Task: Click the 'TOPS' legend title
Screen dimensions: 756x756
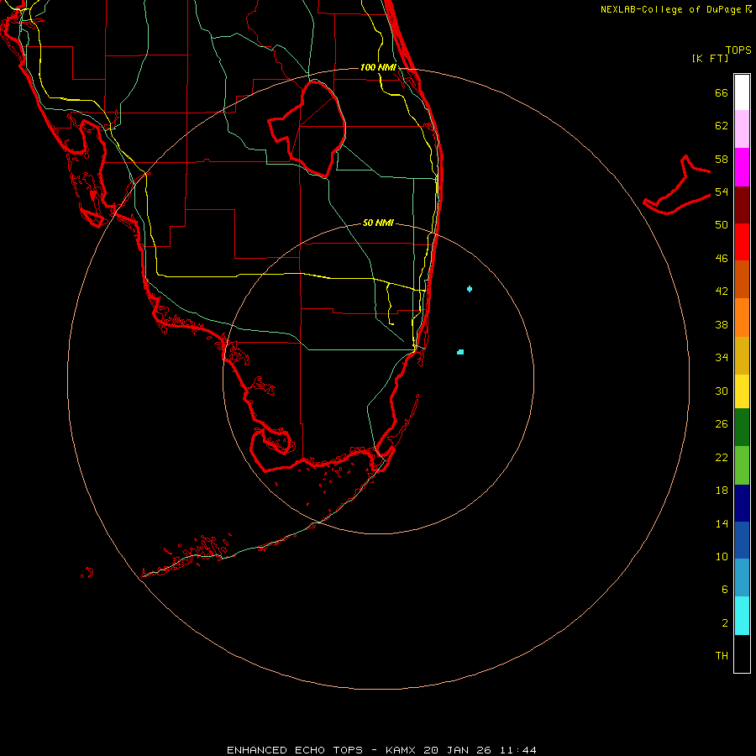Action: [738, 50]
